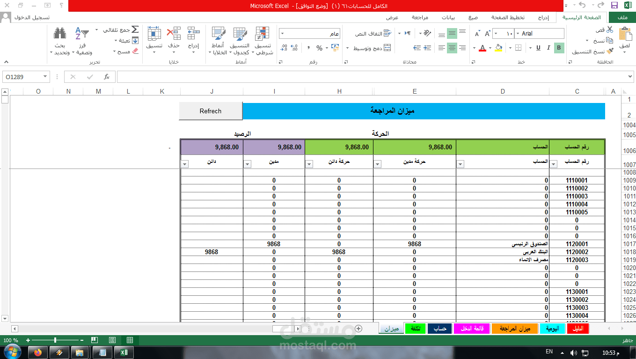Click the Find & Select (بحث وتحديد) binoculars icon
The height and width of the screenshot is (359, 636).
(60, 34)
